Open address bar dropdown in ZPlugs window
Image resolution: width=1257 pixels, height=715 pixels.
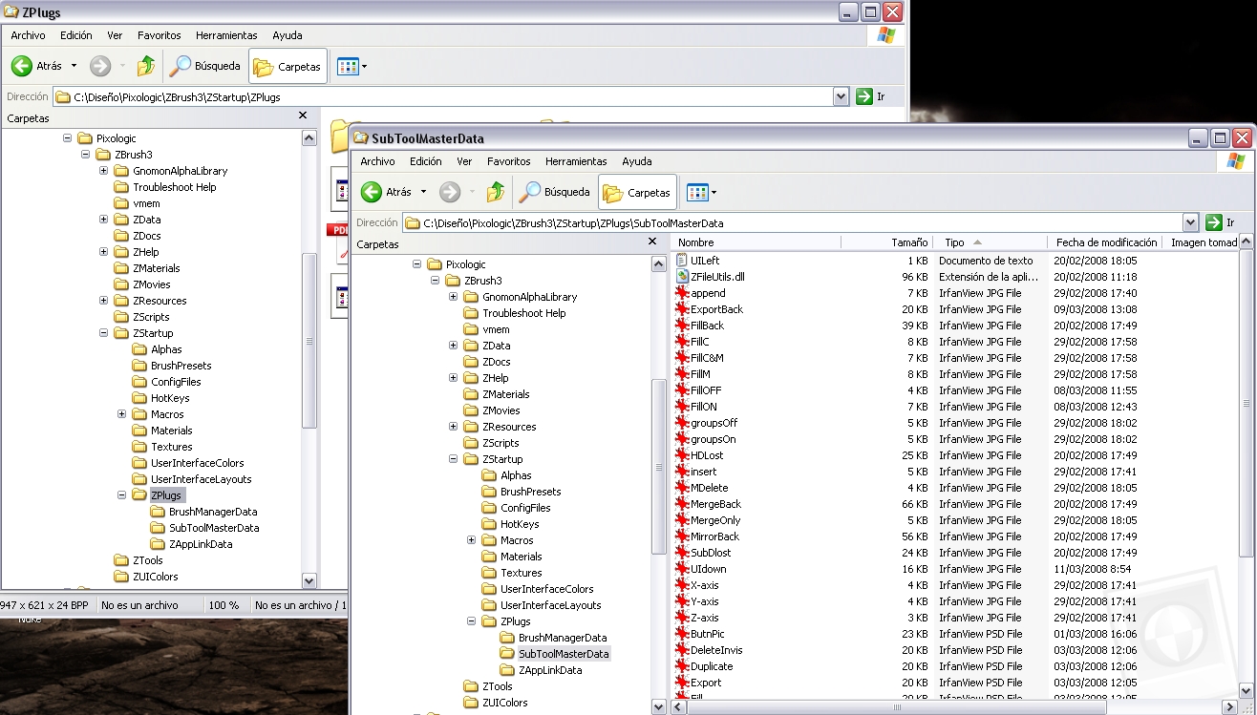[x=841, y=96]
